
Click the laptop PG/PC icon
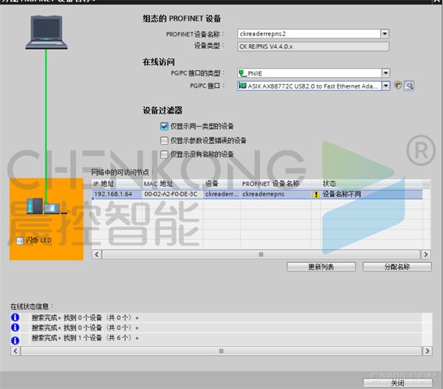coord(47,32)
